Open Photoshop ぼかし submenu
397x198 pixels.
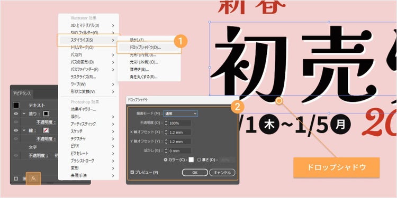coord(88,117)
